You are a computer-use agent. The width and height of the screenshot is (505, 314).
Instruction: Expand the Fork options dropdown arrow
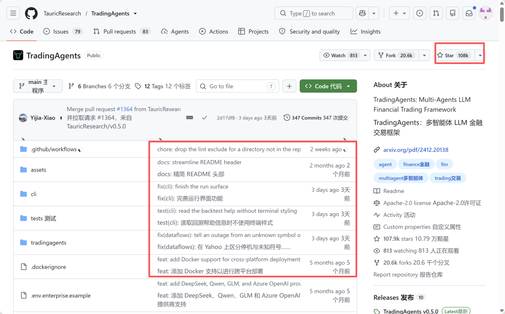point(425,55)
